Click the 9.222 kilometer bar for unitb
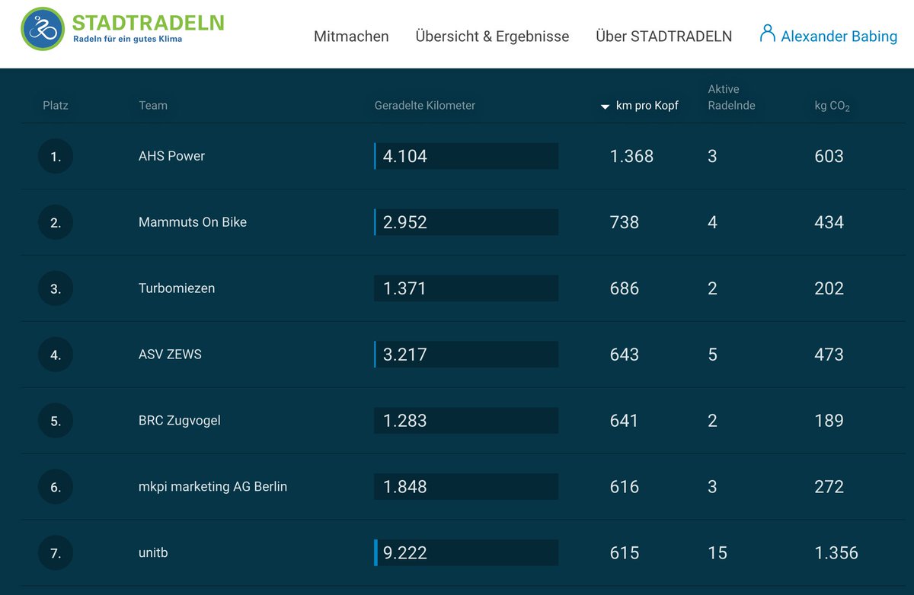This screenshot has height=595, width=914. click(466, 553)
